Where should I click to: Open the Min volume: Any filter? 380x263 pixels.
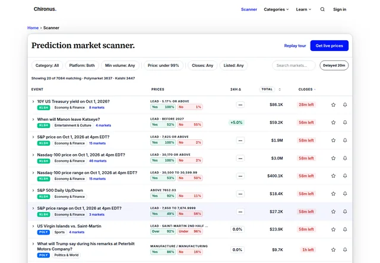[120, 66]
